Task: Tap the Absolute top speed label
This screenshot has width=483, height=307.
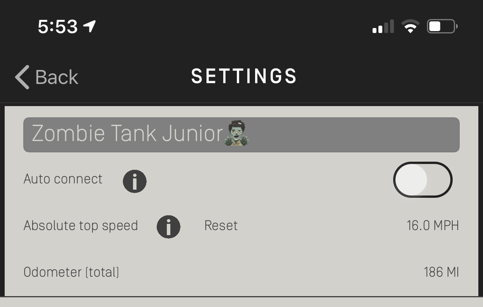Action: point(81,226)
